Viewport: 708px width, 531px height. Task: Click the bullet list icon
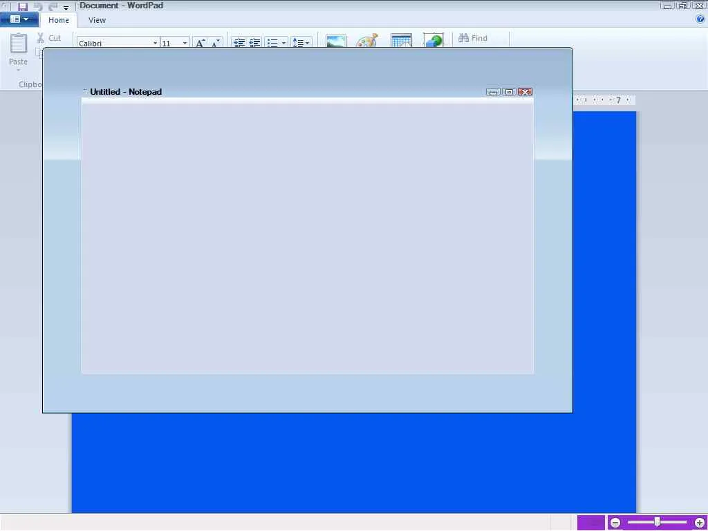pos(272,42)
